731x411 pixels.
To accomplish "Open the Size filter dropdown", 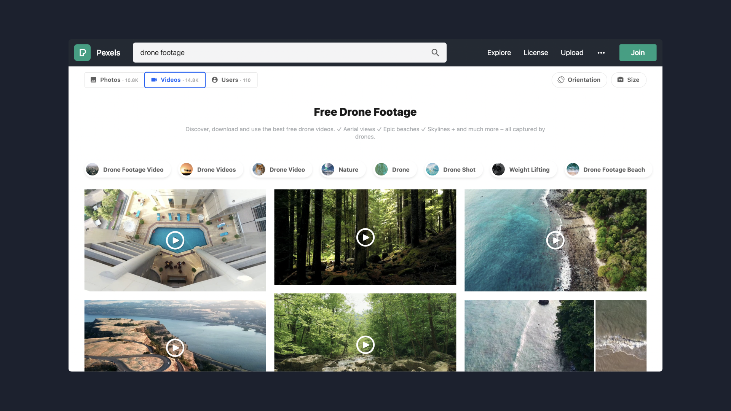I will click(629, 80).
